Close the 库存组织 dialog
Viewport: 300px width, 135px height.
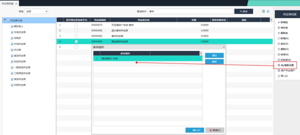[224, 47]
